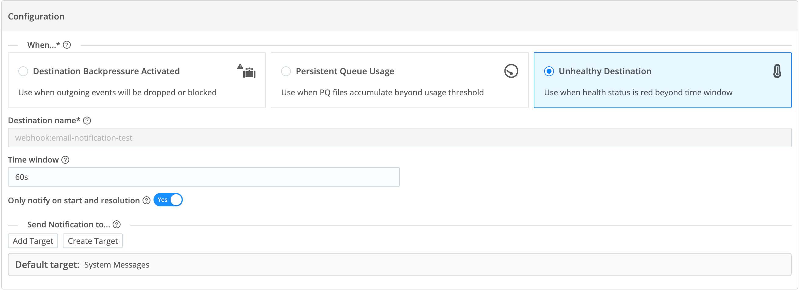
Task: Click the Unhealthy Destination card description text
Action: 638,93
